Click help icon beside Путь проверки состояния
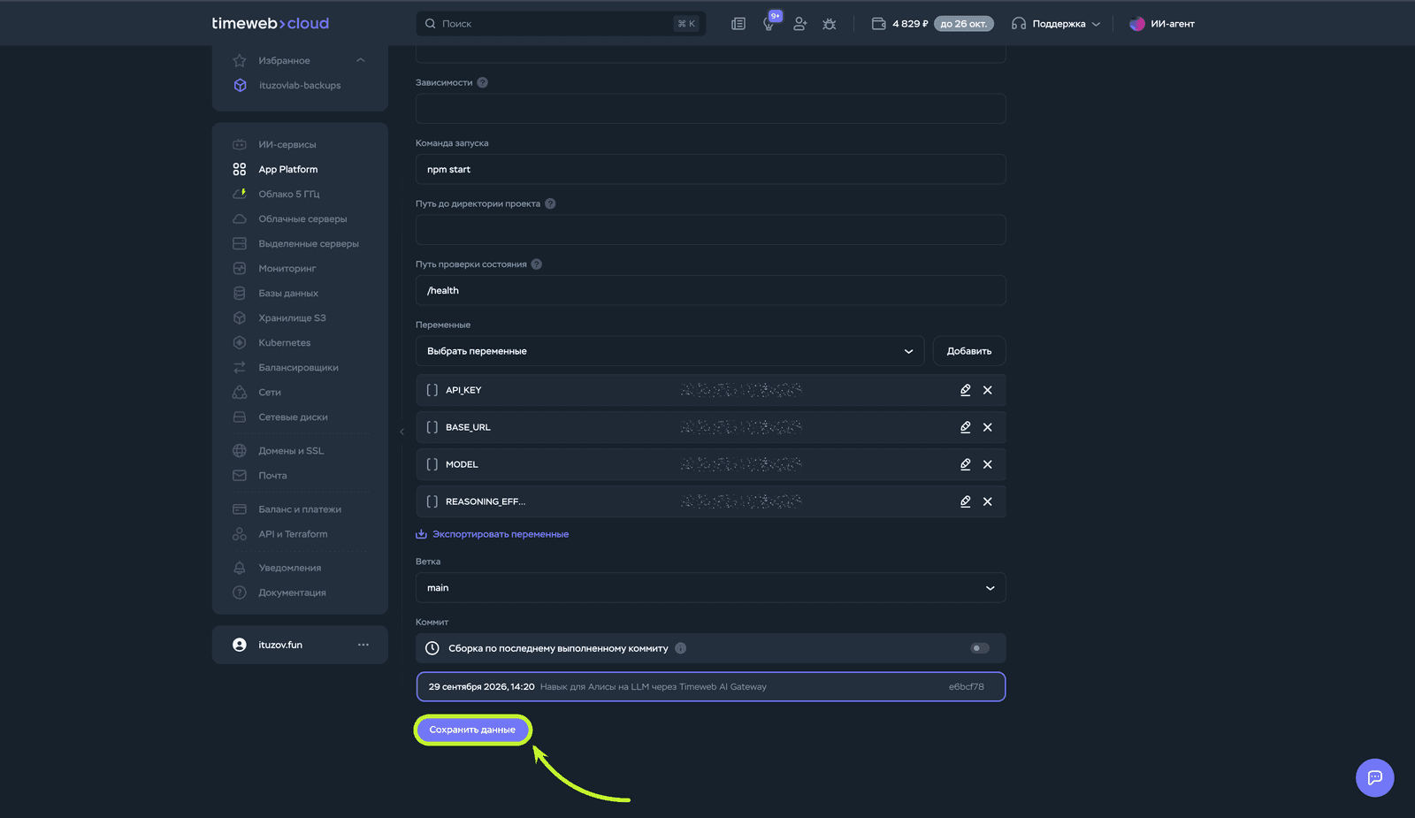The width and height of the screenshot is (1415, 818). click(537, 264)
